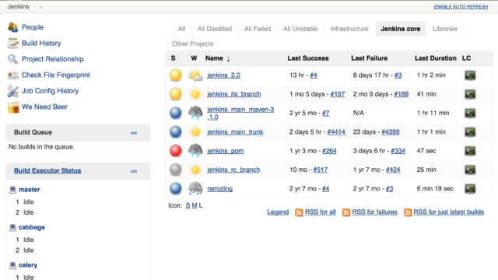Image resolution: width=498 pixels, height=280 pixels.
Task: Click the We Need Beer mug icon
Action: click(x=13, y=107)
